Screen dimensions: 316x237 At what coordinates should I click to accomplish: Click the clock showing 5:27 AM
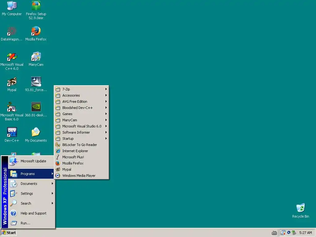(x=306, y=233)
